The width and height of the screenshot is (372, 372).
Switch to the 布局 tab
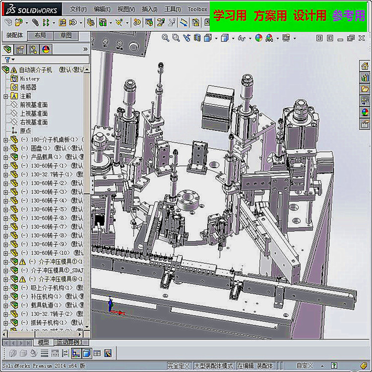41,35
